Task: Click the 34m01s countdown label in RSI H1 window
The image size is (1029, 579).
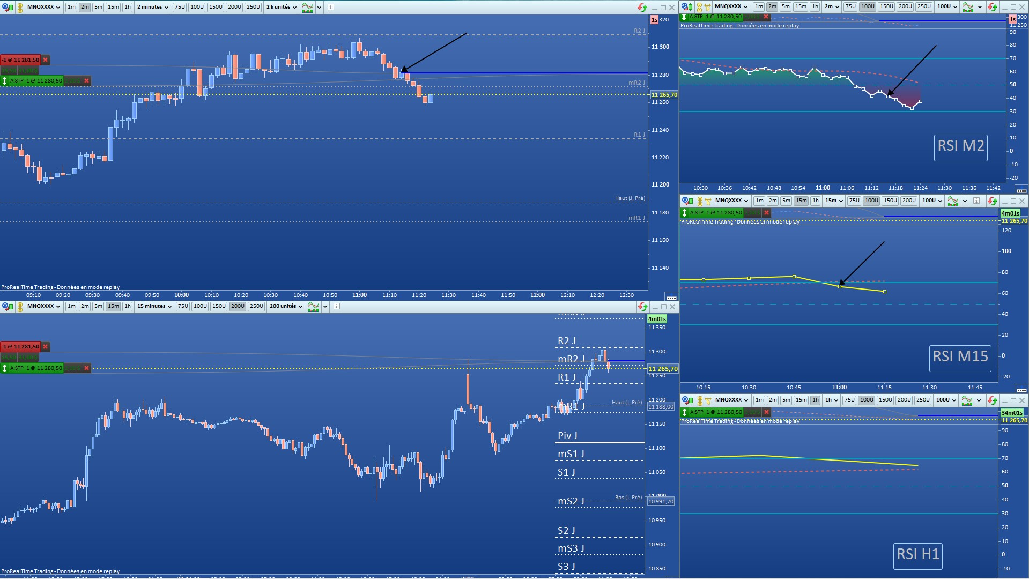Action: (x=1012, y=413)
